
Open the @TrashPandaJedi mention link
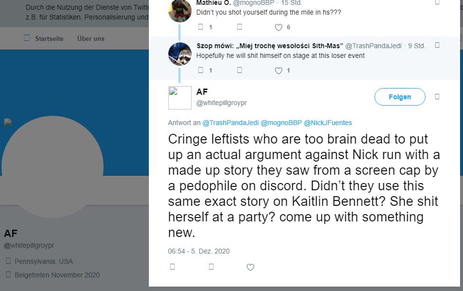(x=231, y=123)
